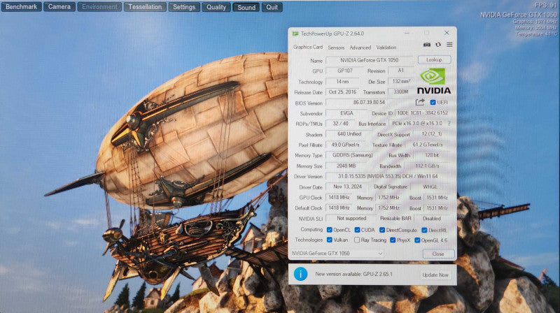560x313 pixels.
Task: Switch to the Graphics Card tab
Action: (x=308, y=47)
